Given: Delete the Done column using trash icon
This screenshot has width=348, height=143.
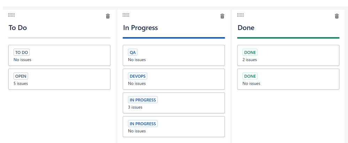Looking at the screenshot, I should click(x=337, y=16).
